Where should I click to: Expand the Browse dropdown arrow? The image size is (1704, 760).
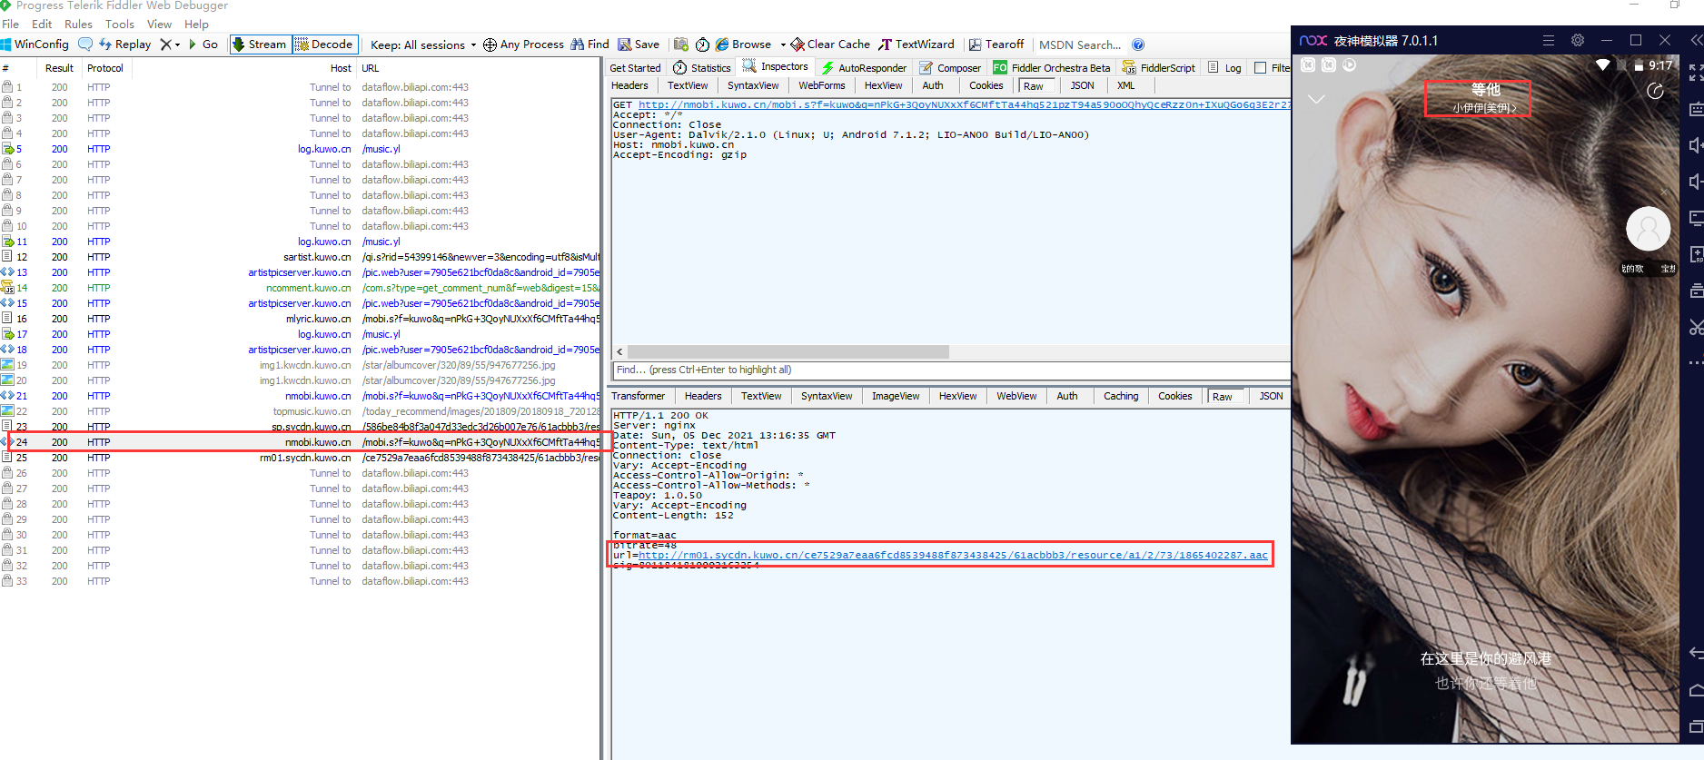coord(782,44)
